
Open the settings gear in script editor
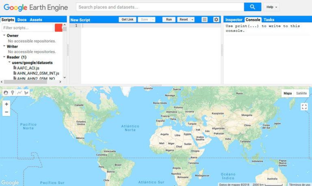tap(216, 19)
